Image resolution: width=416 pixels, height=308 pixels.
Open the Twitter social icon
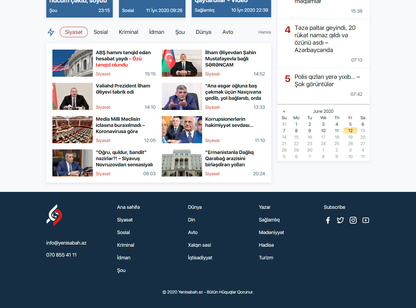coord(340,220)
